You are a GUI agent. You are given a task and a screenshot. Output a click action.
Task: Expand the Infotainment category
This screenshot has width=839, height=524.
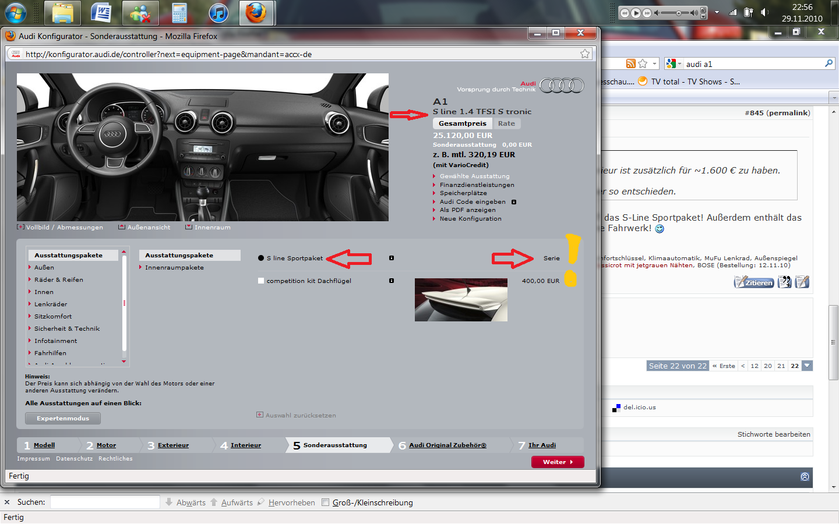[x=55, y=341]
